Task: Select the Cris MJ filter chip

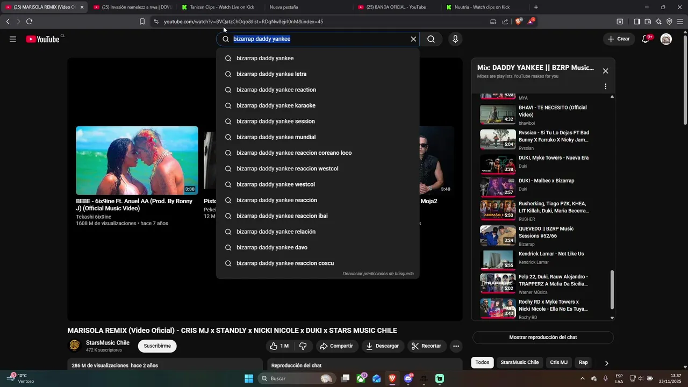Action: [x=558, y=362]
